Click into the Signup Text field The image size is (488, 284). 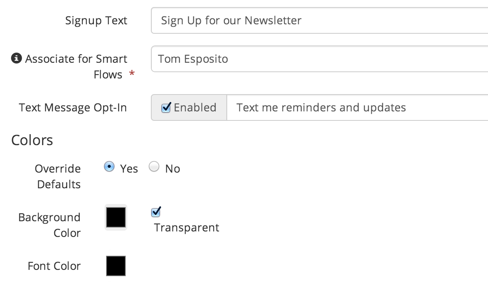319,20
